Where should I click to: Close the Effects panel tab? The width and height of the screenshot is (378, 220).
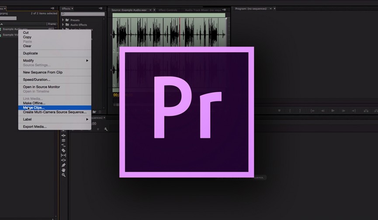72,9
